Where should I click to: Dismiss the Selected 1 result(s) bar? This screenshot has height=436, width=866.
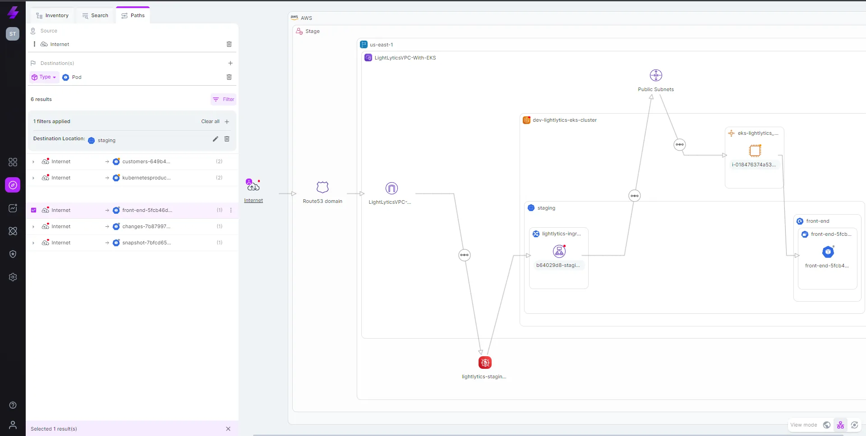tap(228, 429)
